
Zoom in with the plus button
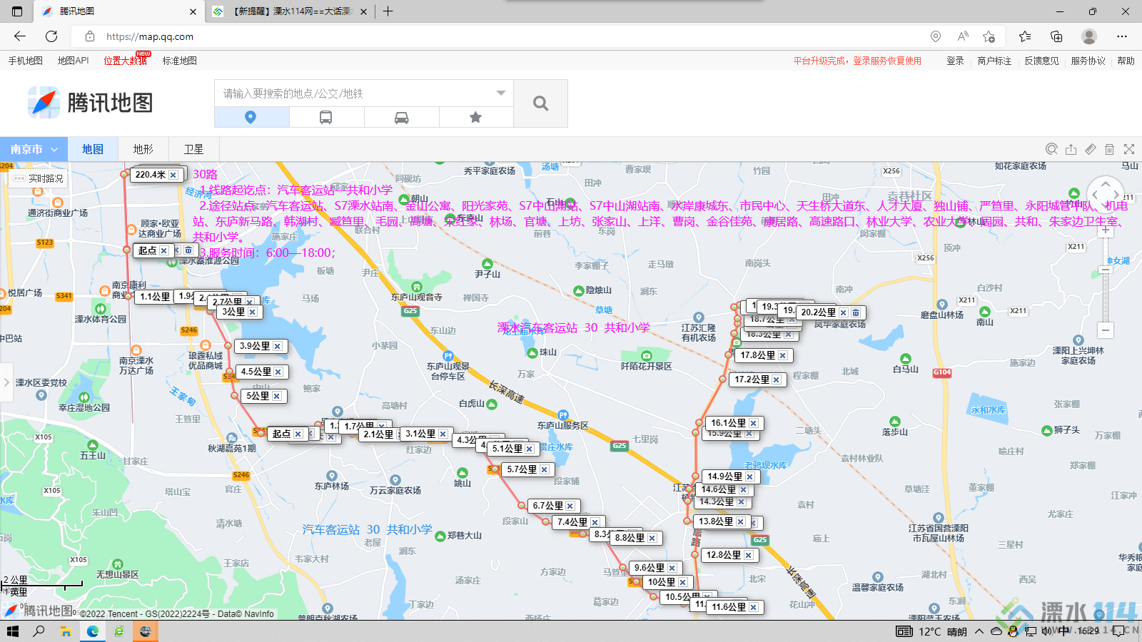[1106, 230]
